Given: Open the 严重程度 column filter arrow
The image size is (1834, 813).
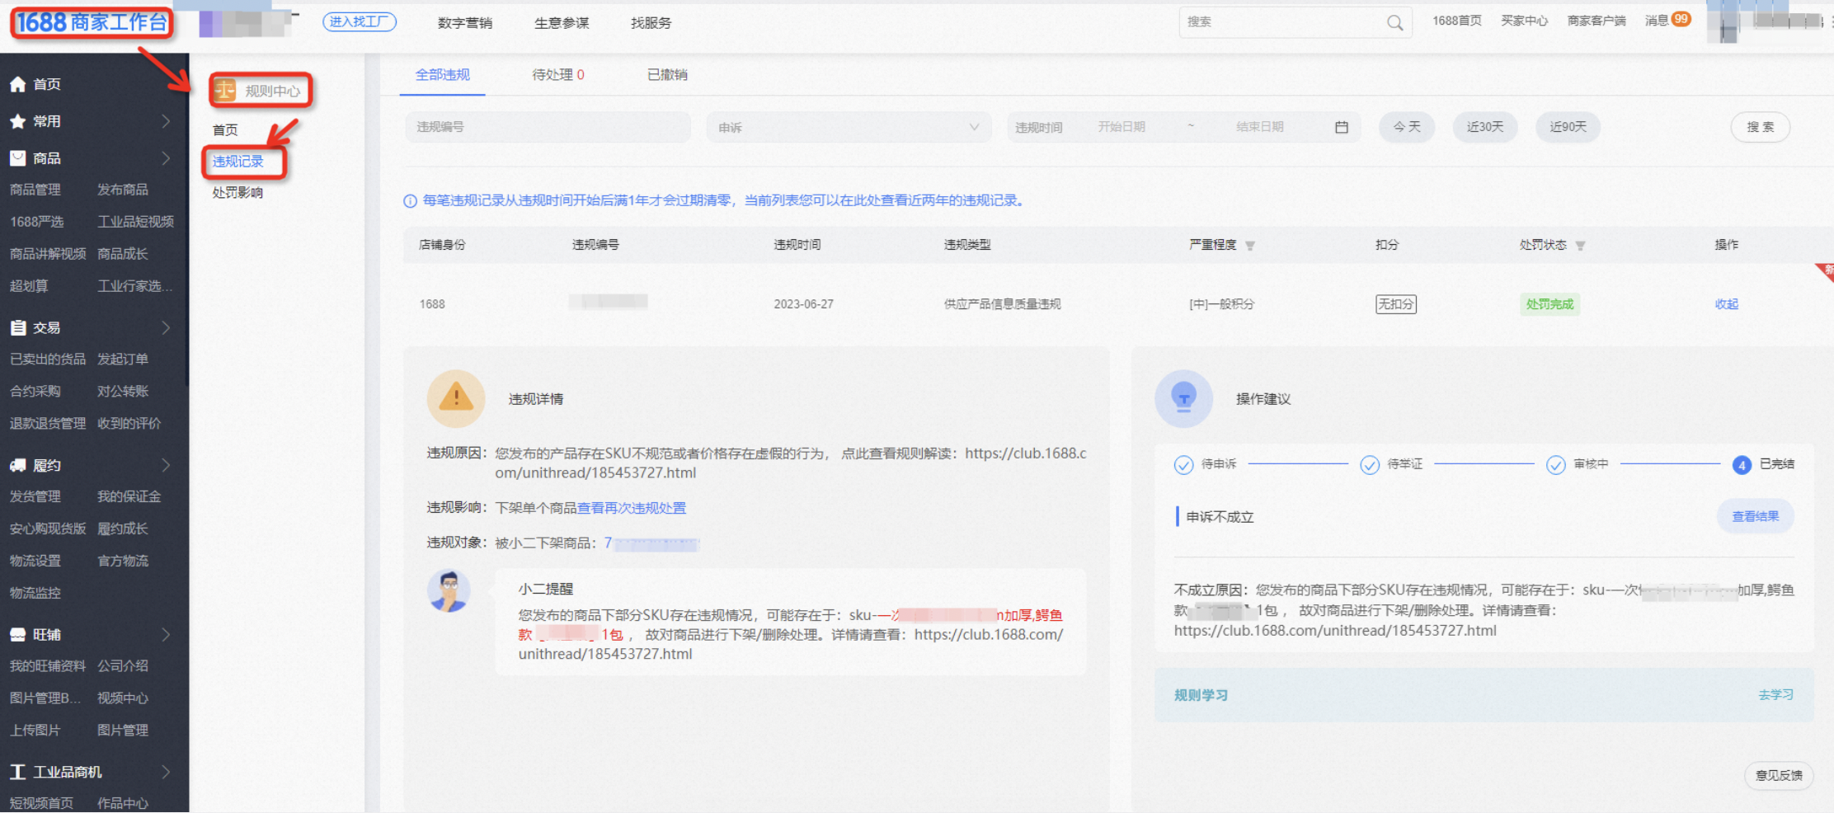Looking at the screenshot, I should 1250,245.
